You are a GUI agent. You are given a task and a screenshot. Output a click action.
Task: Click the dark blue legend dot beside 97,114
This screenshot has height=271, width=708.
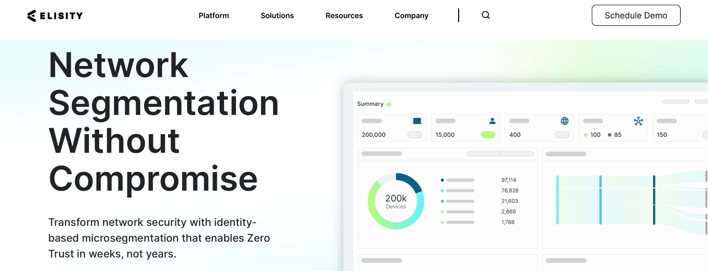[442, 180]
